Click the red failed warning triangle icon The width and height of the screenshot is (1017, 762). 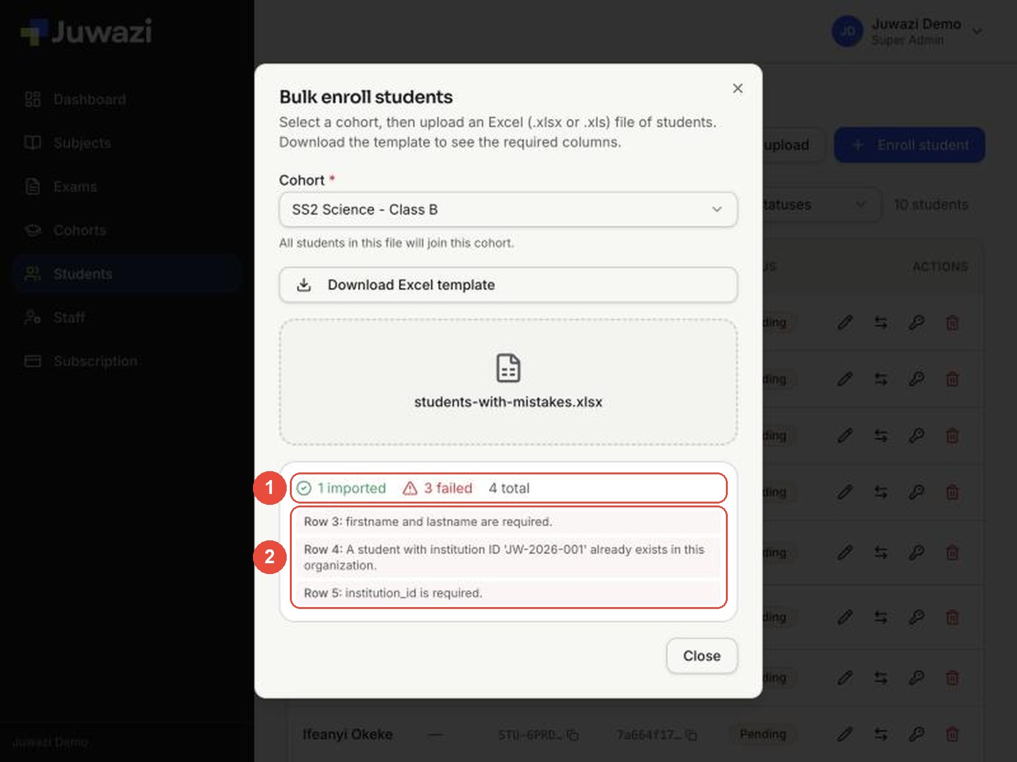point(410,488)
